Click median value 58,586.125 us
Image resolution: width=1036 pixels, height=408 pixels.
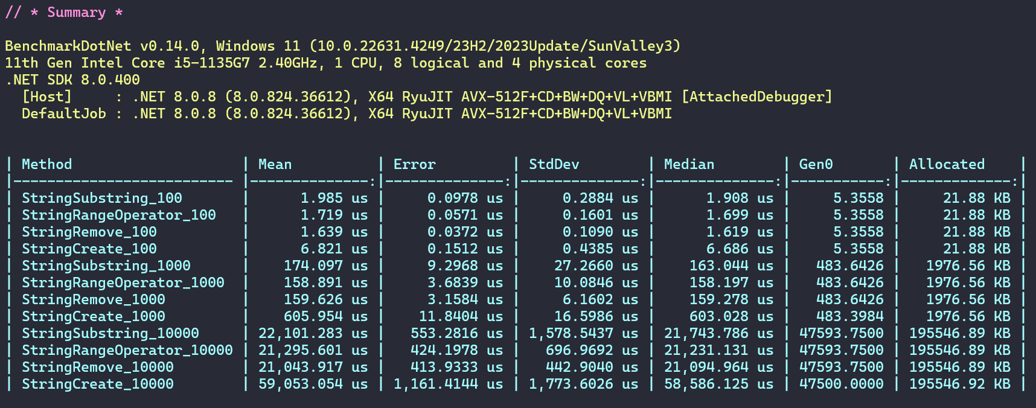719,384
